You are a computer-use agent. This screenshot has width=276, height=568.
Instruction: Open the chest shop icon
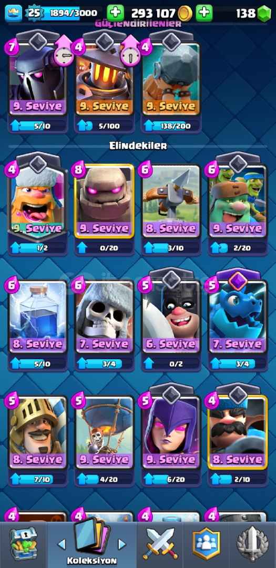click(x=23, y=544)
